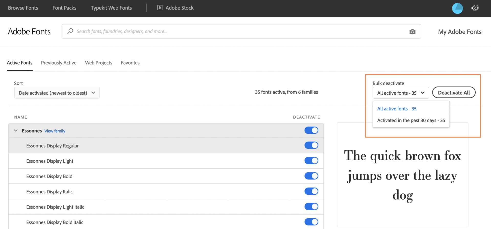Deactivate Essonnes Display Bold Italic toggle
The width and height of the screenshot is (491, 229).
pyautogui.click(x=311, y=222)
